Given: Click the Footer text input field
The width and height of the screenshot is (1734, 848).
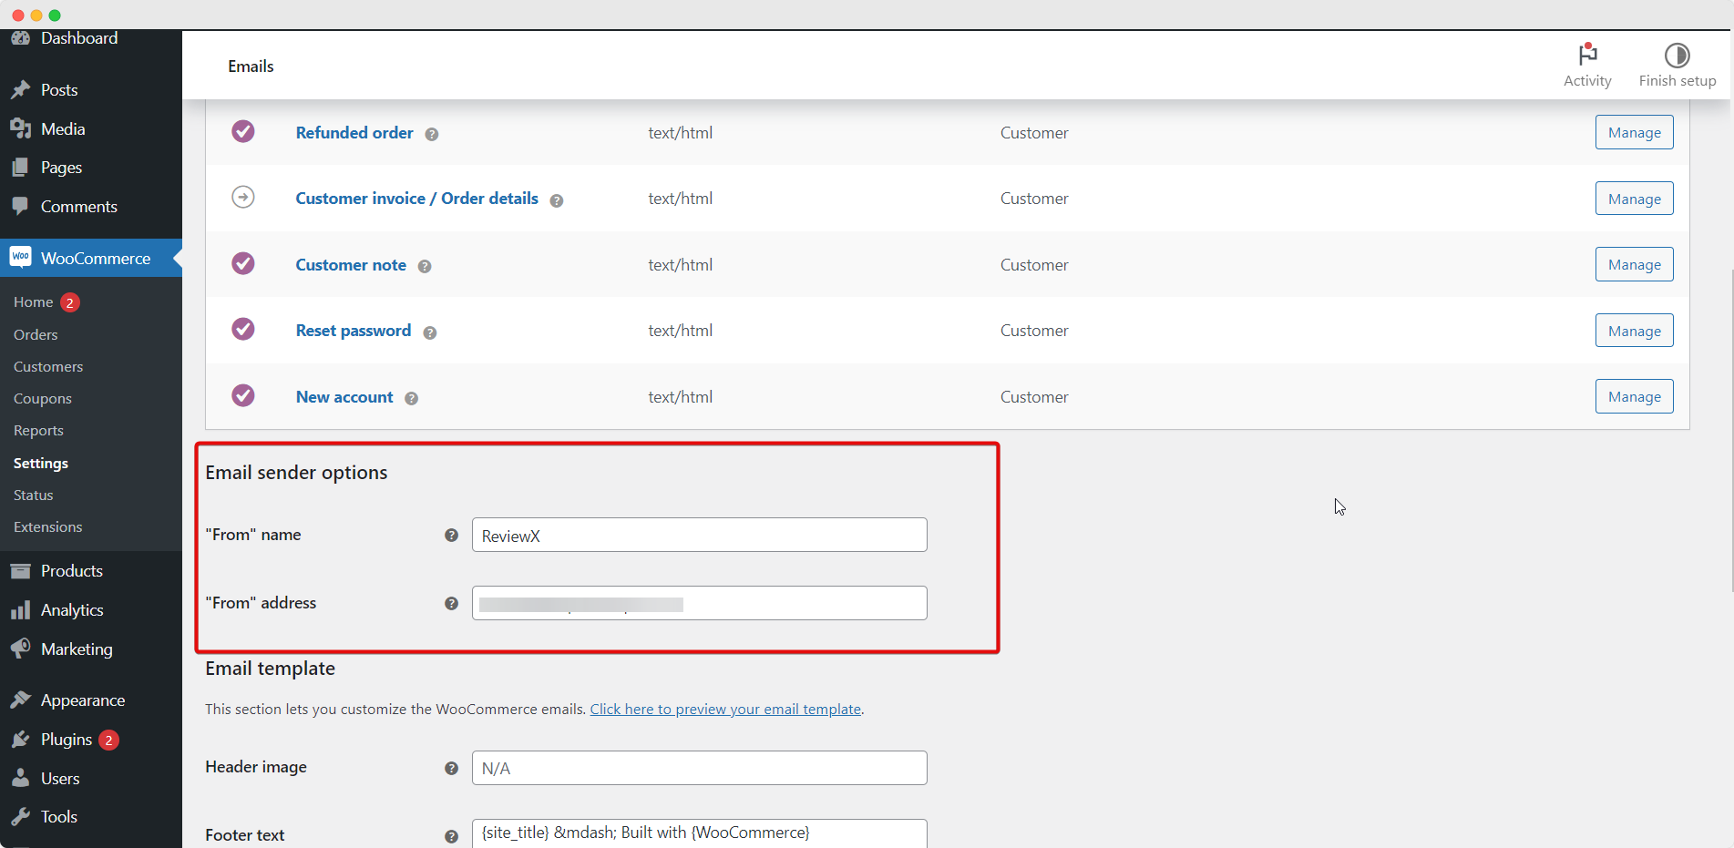Looking at the screenshot, I should coord(700,834).
